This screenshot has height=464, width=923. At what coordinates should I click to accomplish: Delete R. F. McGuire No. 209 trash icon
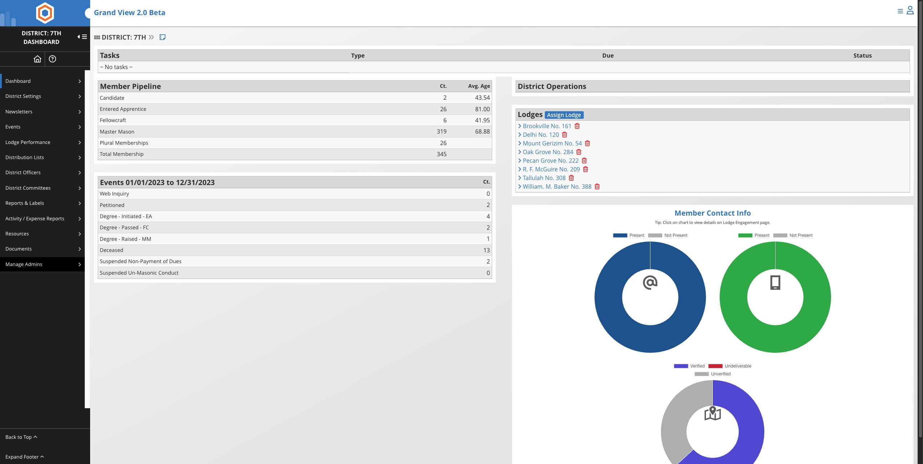tap(586, 169)
